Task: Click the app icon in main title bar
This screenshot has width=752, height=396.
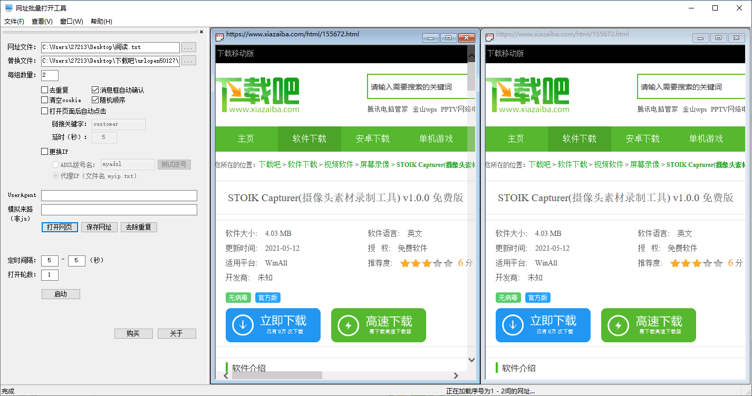Action: coord(9,8)
